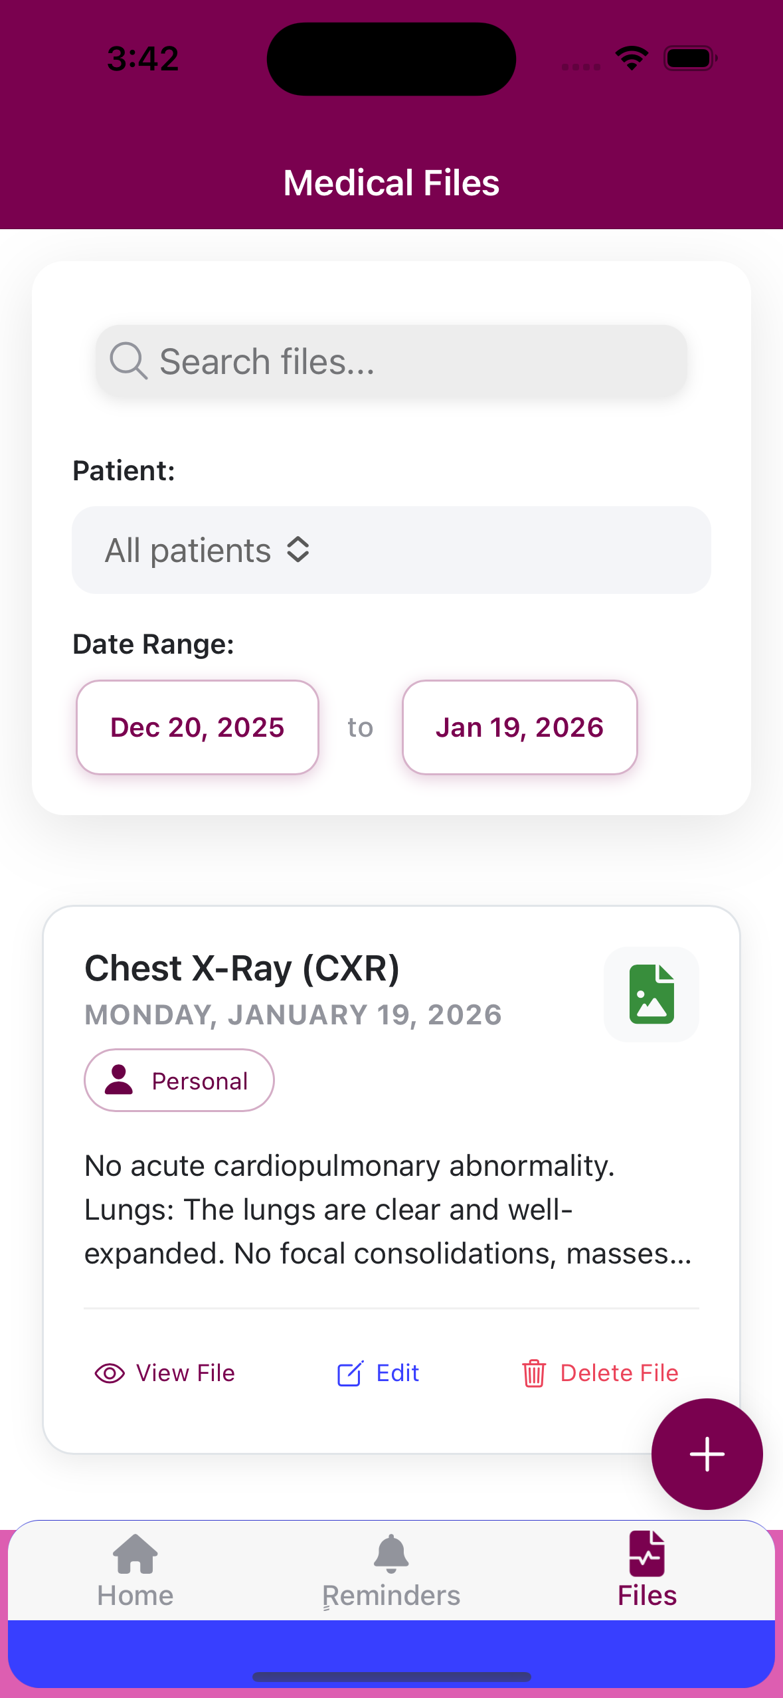
Task: Tap the Home house icon
Action: 135,1554
